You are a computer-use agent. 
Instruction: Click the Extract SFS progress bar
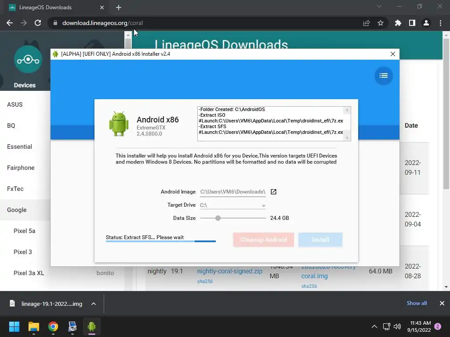click(x=161, y=241)
